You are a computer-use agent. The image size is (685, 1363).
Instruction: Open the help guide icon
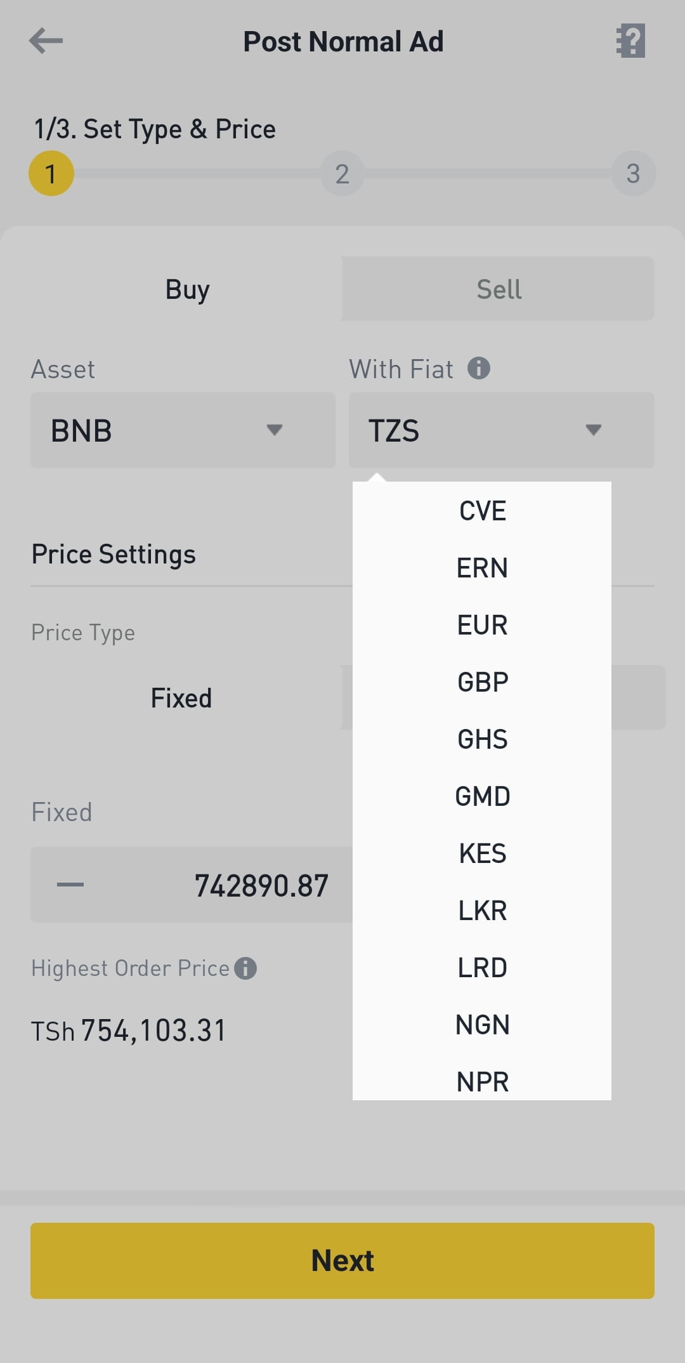(x=630, y=41)
